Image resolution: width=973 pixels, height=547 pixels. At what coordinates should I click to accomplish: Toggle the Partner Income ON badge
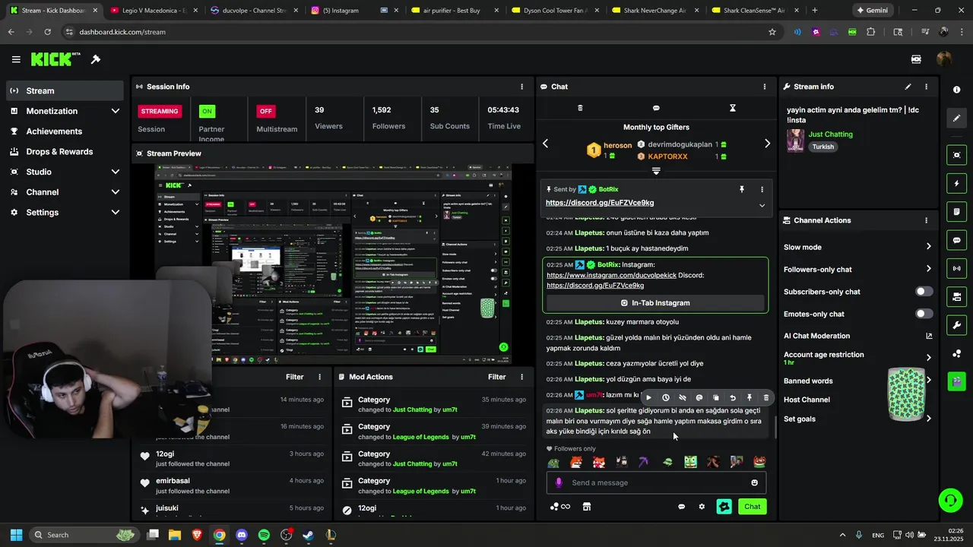(207, 111)
